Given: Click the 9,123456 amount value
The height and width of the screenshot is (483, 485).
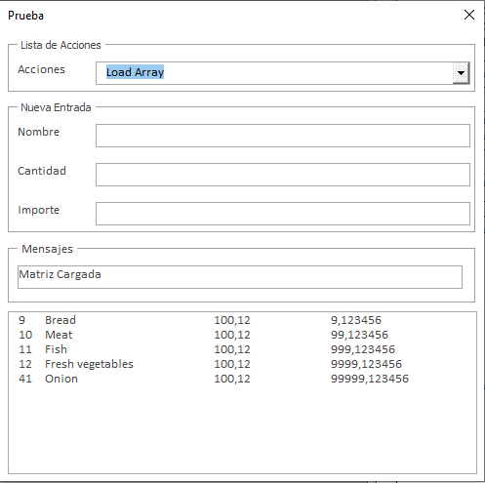Looking at the screenshot, I should pyautogui.click(x=356, y=320).
